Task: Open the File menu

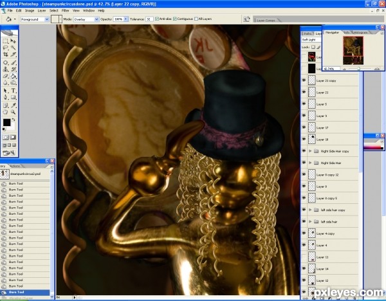Action: point(10,10)
